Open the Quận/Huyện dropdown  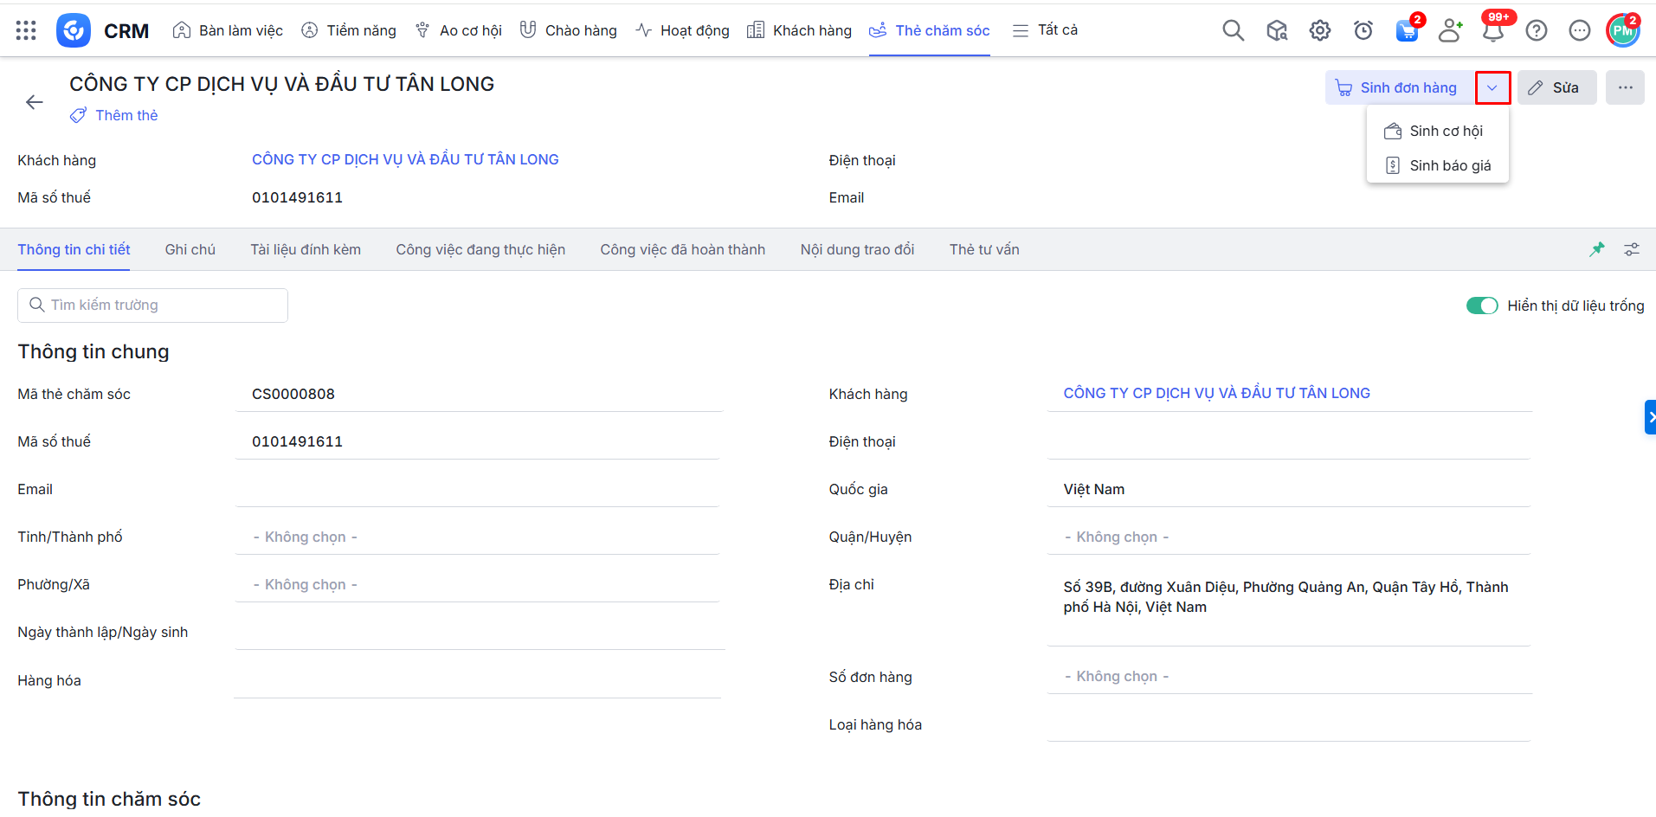pyautogui.click(x=1288, y=537)
